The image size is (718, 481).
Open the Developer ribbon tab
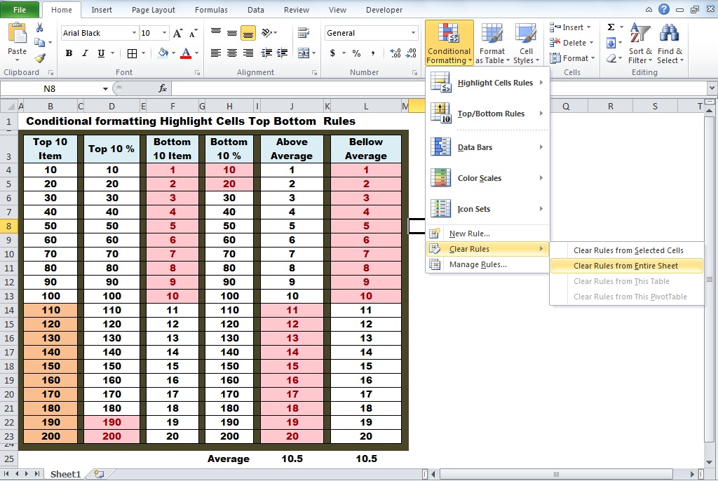coord(384,10)
